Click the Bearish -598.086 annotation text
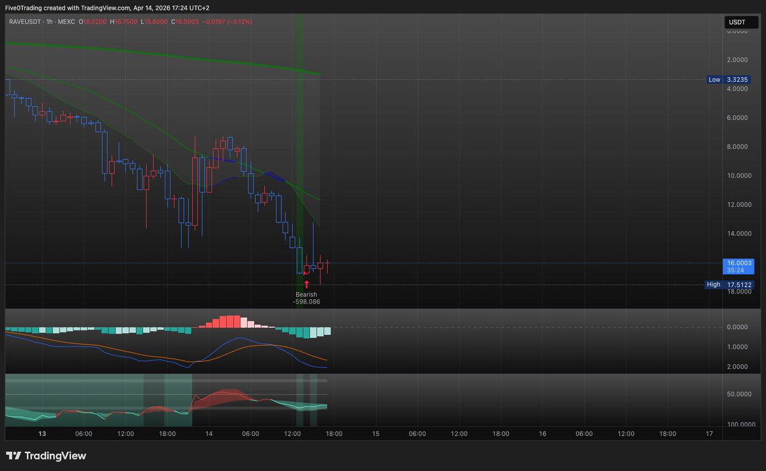Image resolution: width=766 pixels, height=471 pixels. 306,298
